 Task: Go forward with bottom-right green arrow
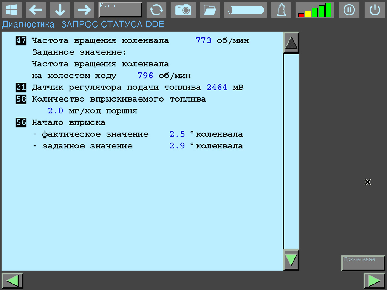(x=374, y=281)
